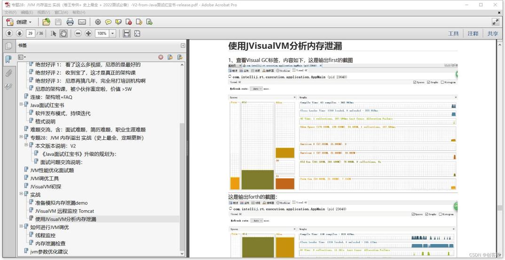Image resolution: width=505 pixels, height=260 pixels.
Task: Click the bookmarks panel vertical scrollbar
Action: (182, 187)
